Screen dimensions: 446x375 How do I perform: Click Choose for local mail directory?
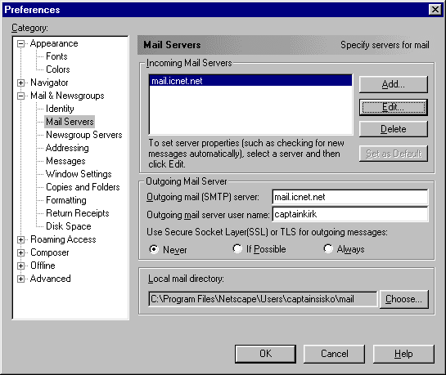coord(403,299)
